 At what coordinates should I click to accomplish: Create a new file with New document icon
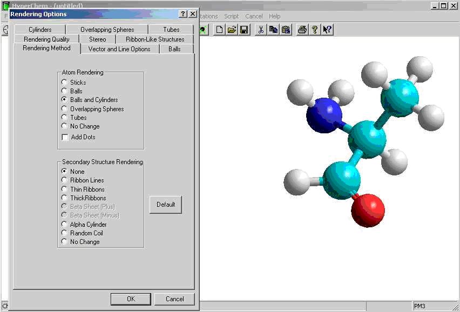click(x=219, y=30)
